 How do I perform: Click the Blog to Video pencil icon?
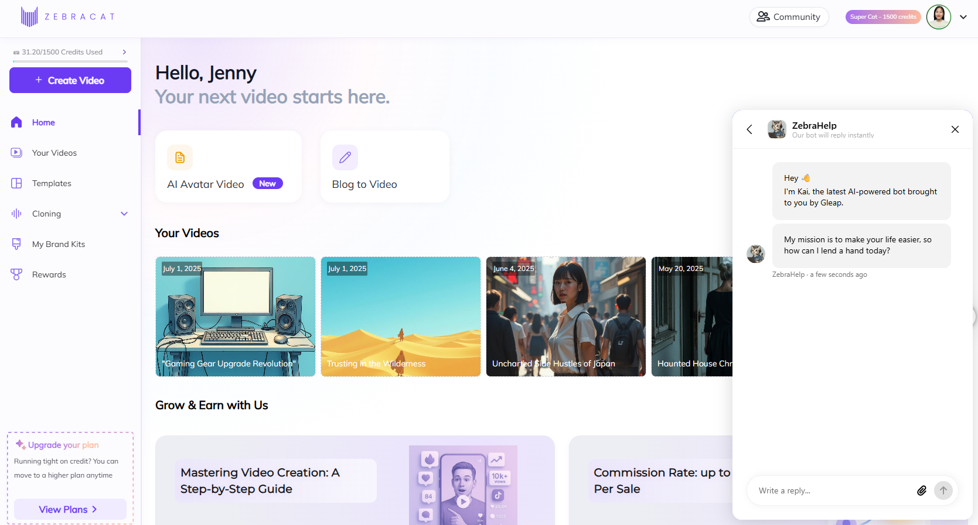pyautogui.click(x=345, y=157)
